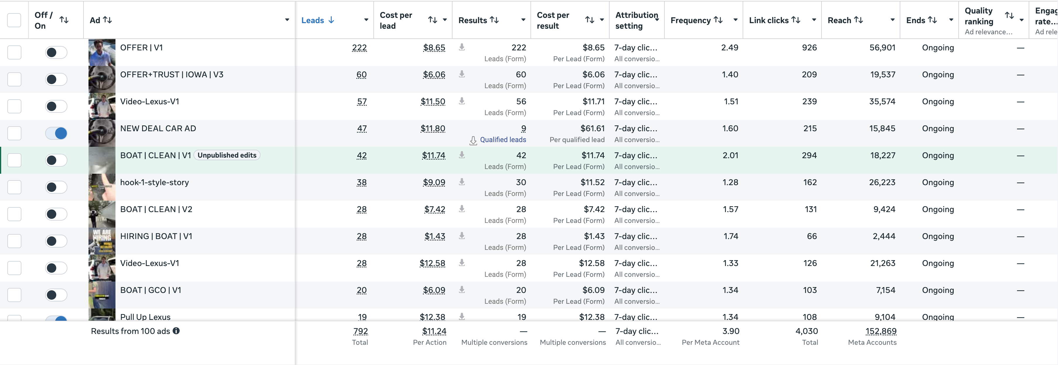Click info icon next to Results from 100 ads

pos(176,331)
